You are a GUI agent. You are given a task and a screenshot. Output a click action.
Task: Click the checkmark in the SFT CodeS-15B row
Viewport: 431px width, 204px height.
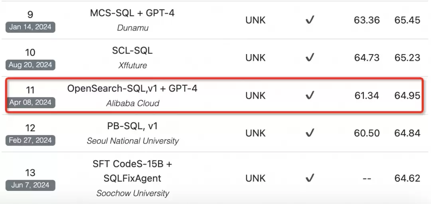pos(310,178)
